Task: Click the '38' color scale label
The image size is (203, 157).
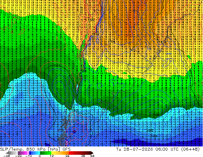Action: pyautogui.click(x=83, y=156)
